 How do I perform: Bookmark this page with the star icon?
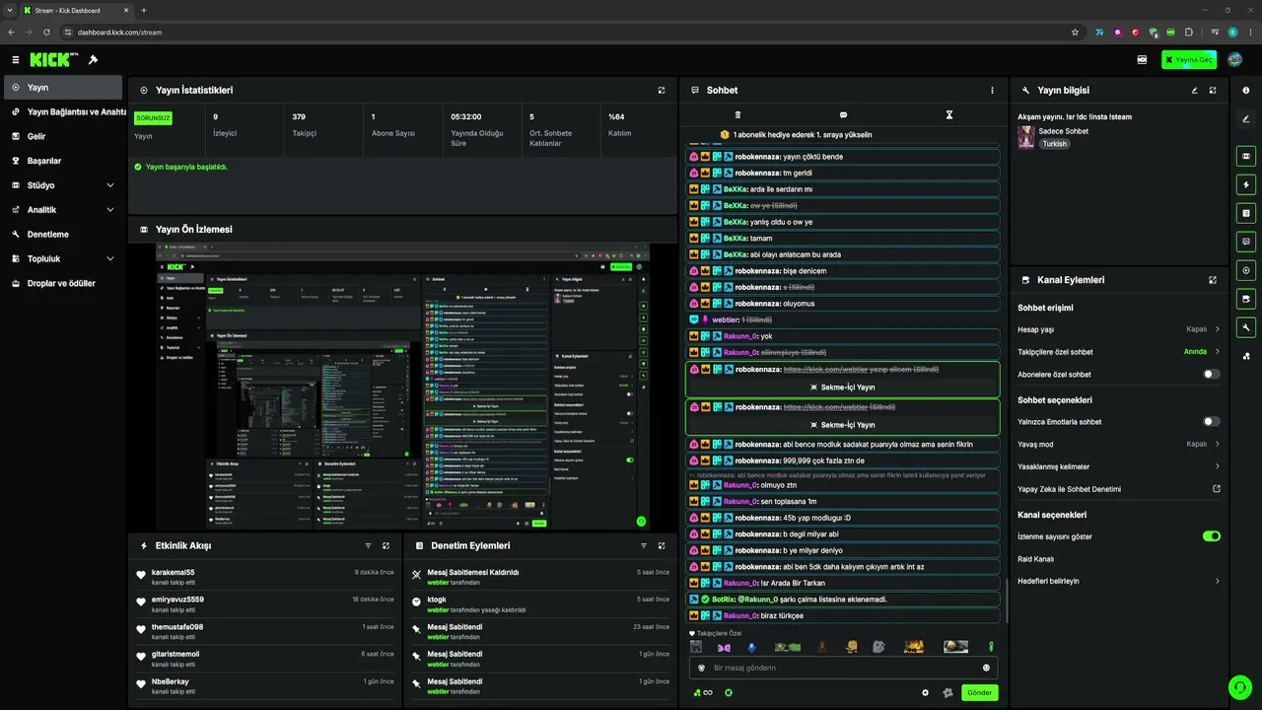pyautogui.click(x=1075, y=33)
